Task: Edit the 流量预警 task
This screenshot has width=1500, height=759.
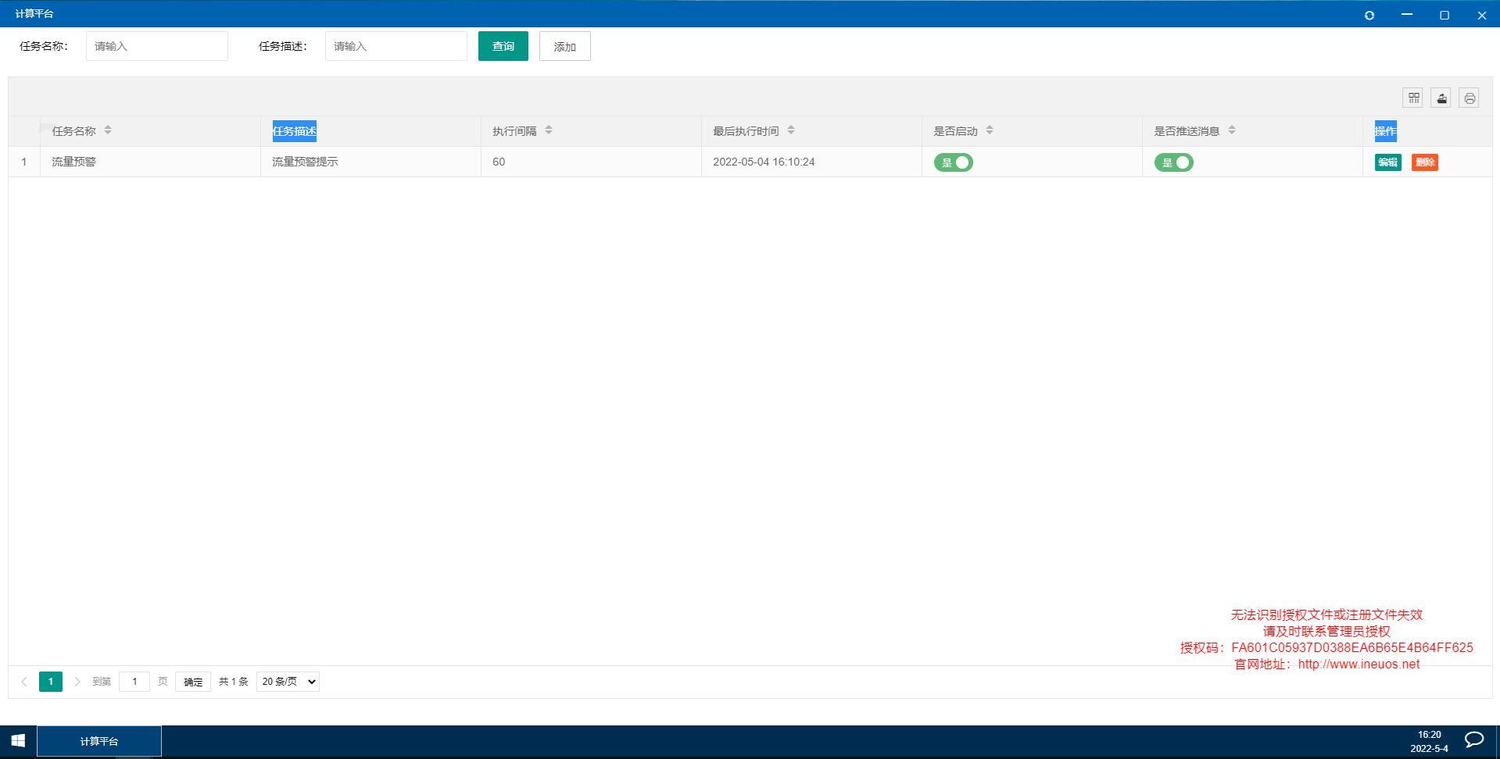Action: tap(1388, 162)
